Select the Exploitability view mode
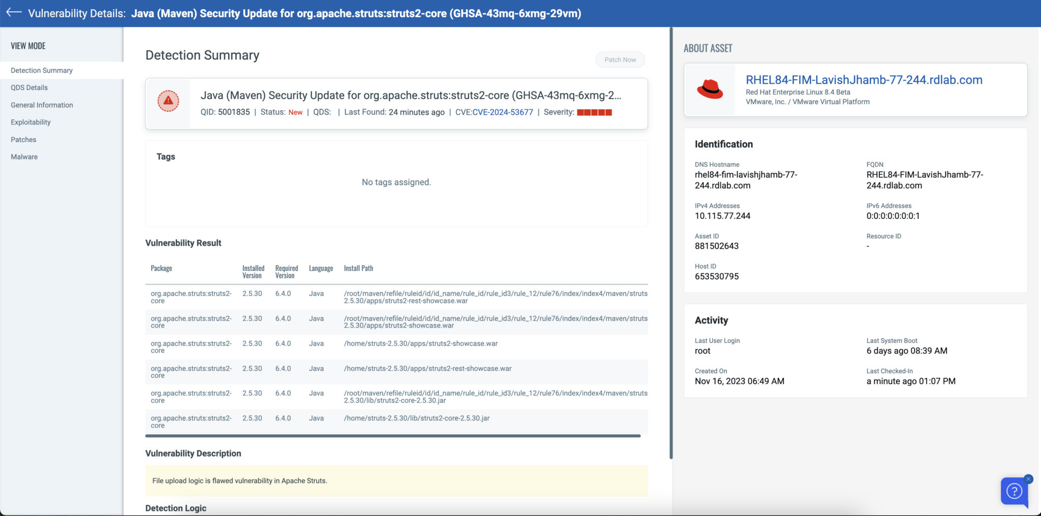 pyautogui.click(x=30, y=122)
